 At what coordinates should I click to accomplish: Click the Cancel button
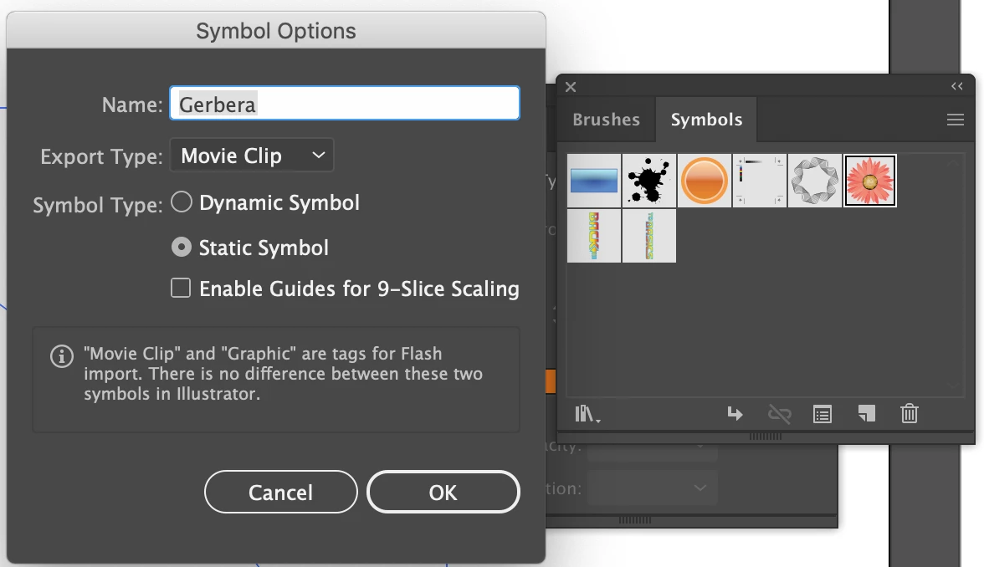[x=280, y=493]
